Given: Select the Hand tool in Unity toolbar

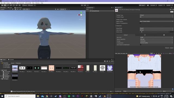Looking at the screenshot, I should point(2,5).
